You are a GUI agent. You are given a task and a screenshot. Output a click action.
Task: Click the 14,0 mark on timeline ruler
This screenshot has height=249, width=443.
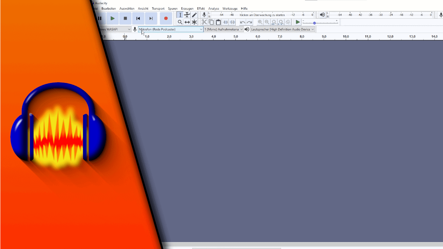[434, 36]
